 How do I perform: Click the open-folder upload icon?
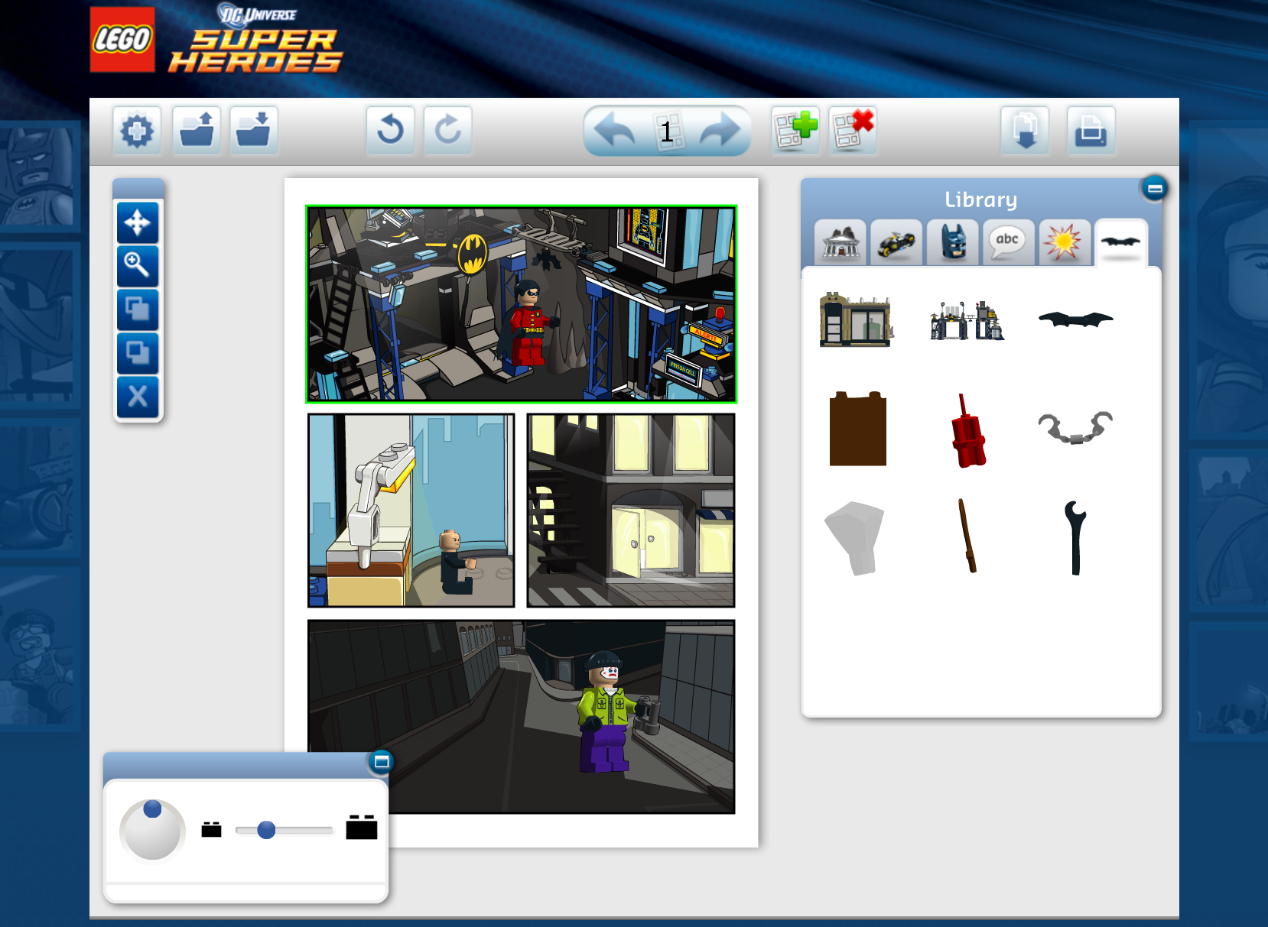[197, 131]
